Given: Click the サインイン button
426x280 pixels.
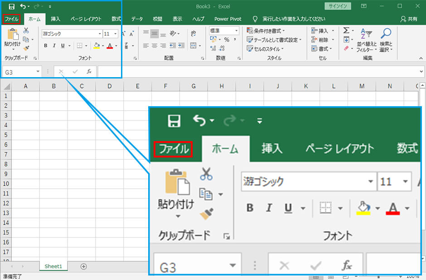Looking at the screenshot, I should (338, 6).
